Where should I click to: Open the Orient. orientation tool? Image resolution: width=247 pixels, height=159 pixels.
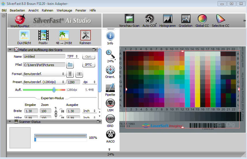(110, 72)
